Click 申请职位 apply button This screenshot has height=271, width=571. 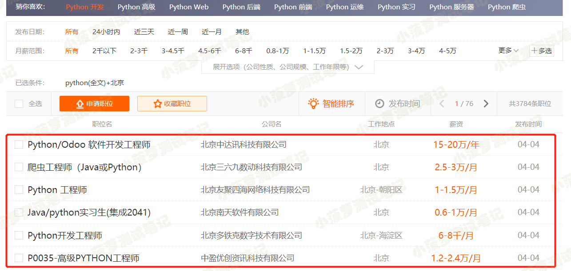pyautogui.click(x=94, y=104)
